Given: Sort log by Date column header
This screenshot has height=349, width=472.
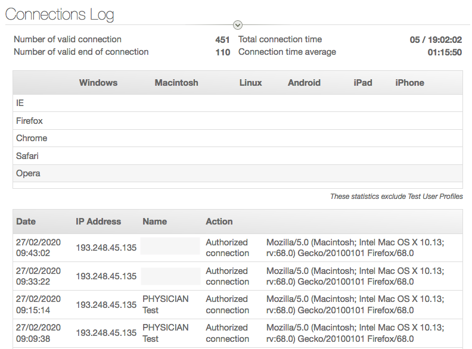Looking at the screenshot, I should (26, 222).
